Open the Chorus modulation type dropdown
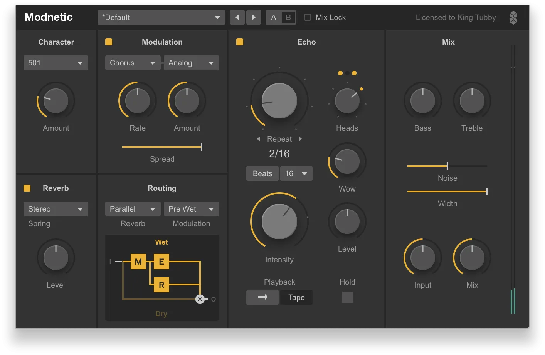This screenshot has height=355, width=545. (133, 63)
